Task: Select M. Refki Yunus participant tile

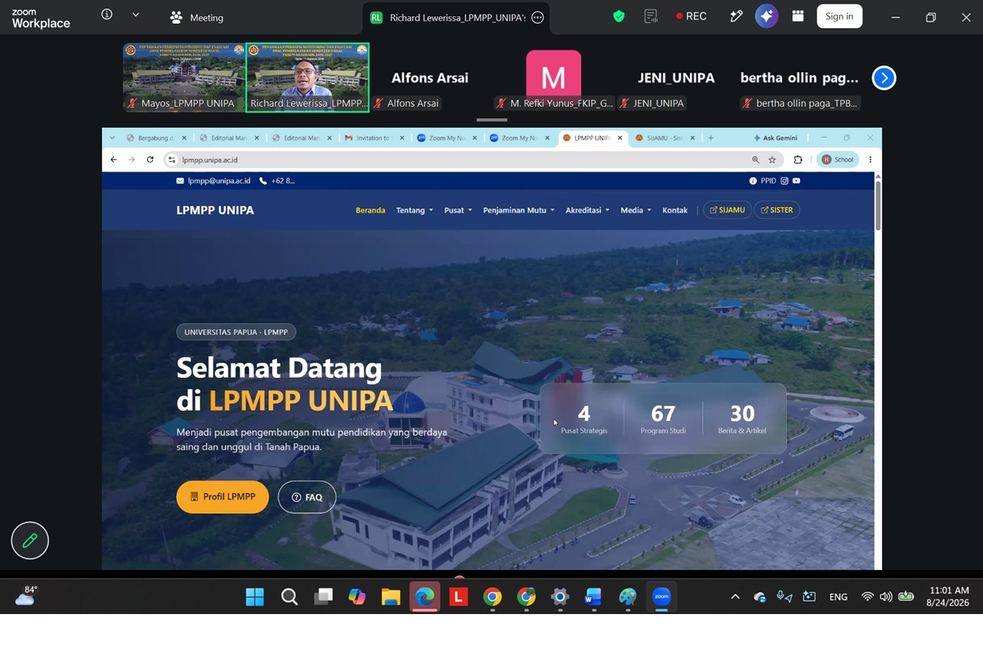Action: coord(554,77)
